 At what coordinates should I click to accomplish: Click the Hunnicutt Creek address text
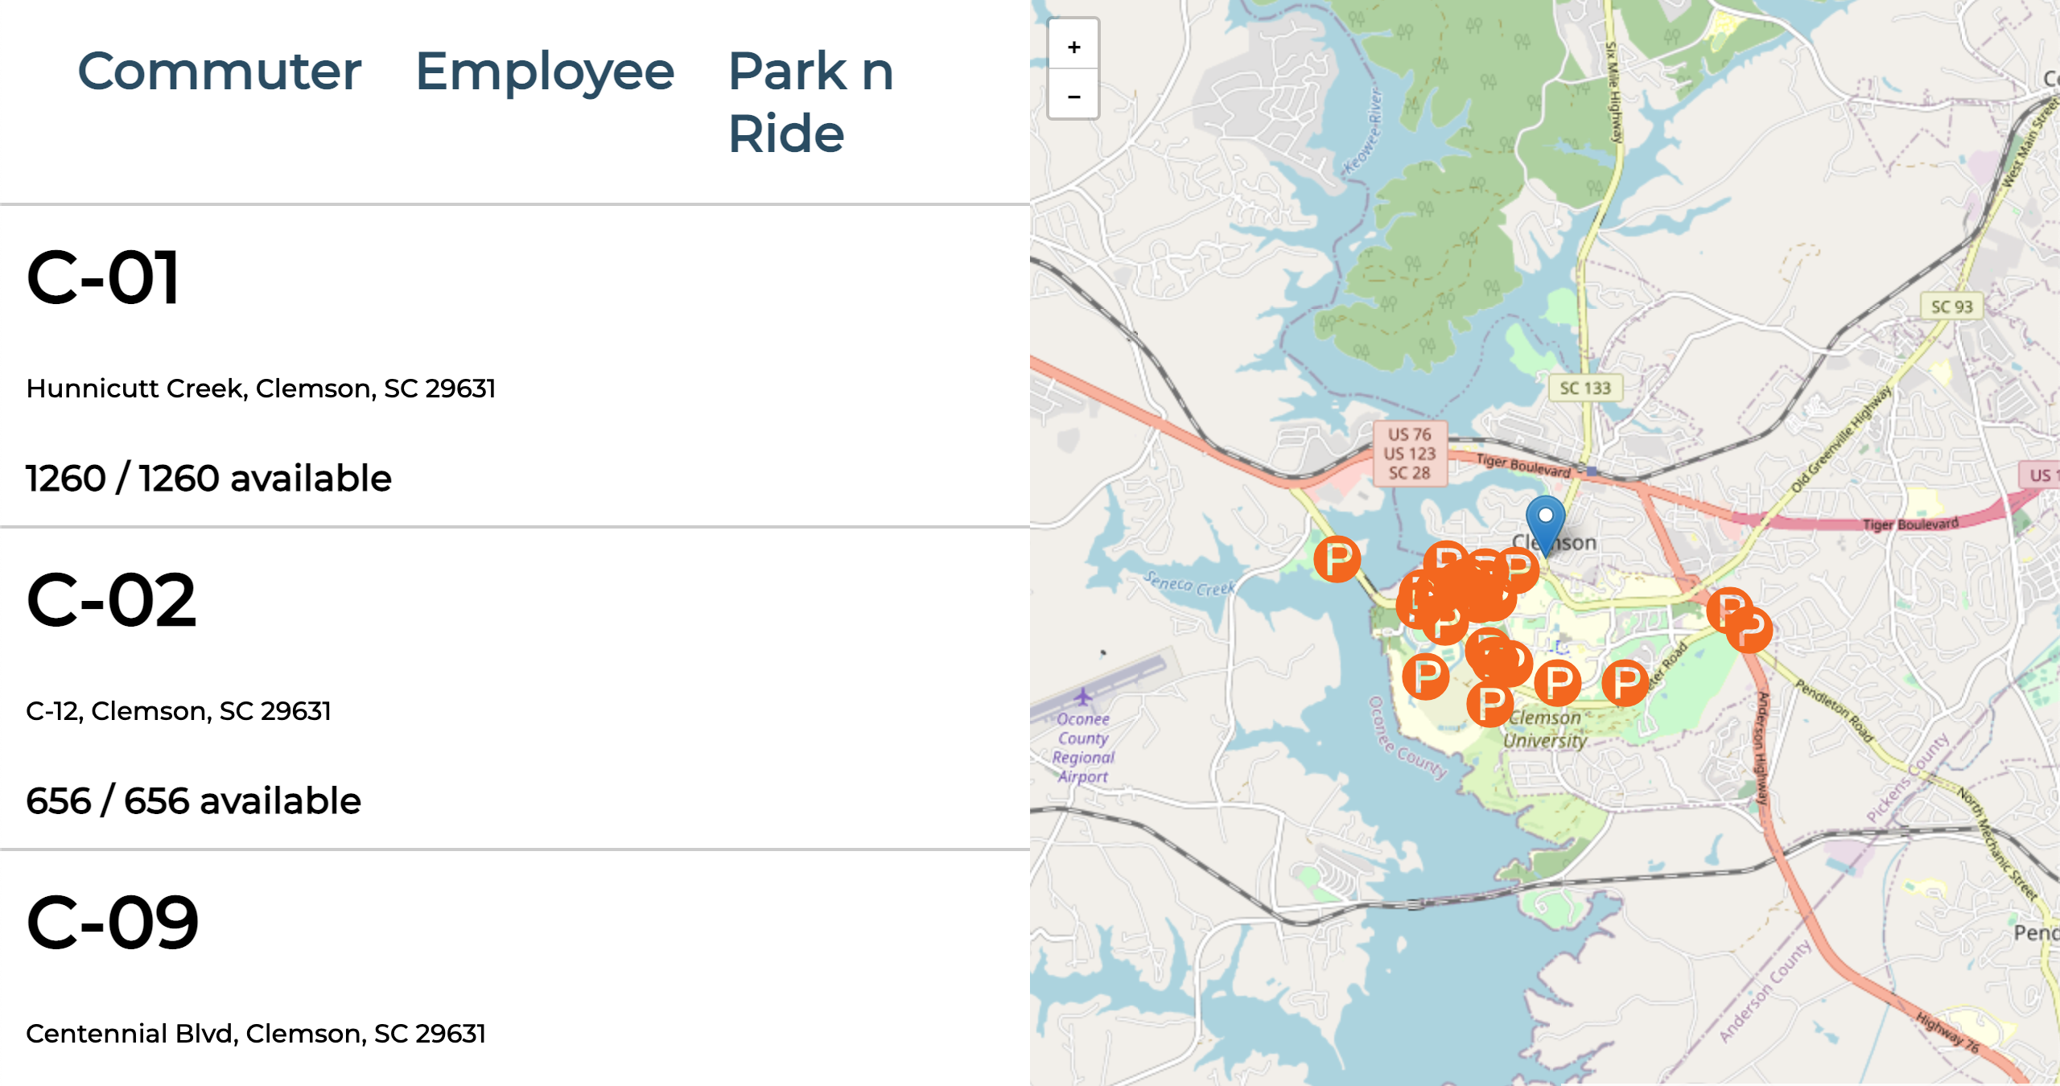pyautogui.click(x=261, y=389)
